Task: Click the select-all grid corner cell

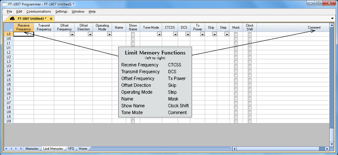Action: [9, 28]
